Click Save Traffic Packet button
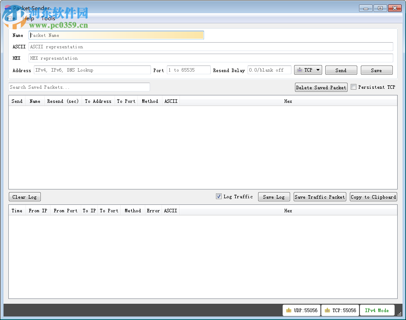The width and height of the screenshot is (406, 320). click(320, 197)
